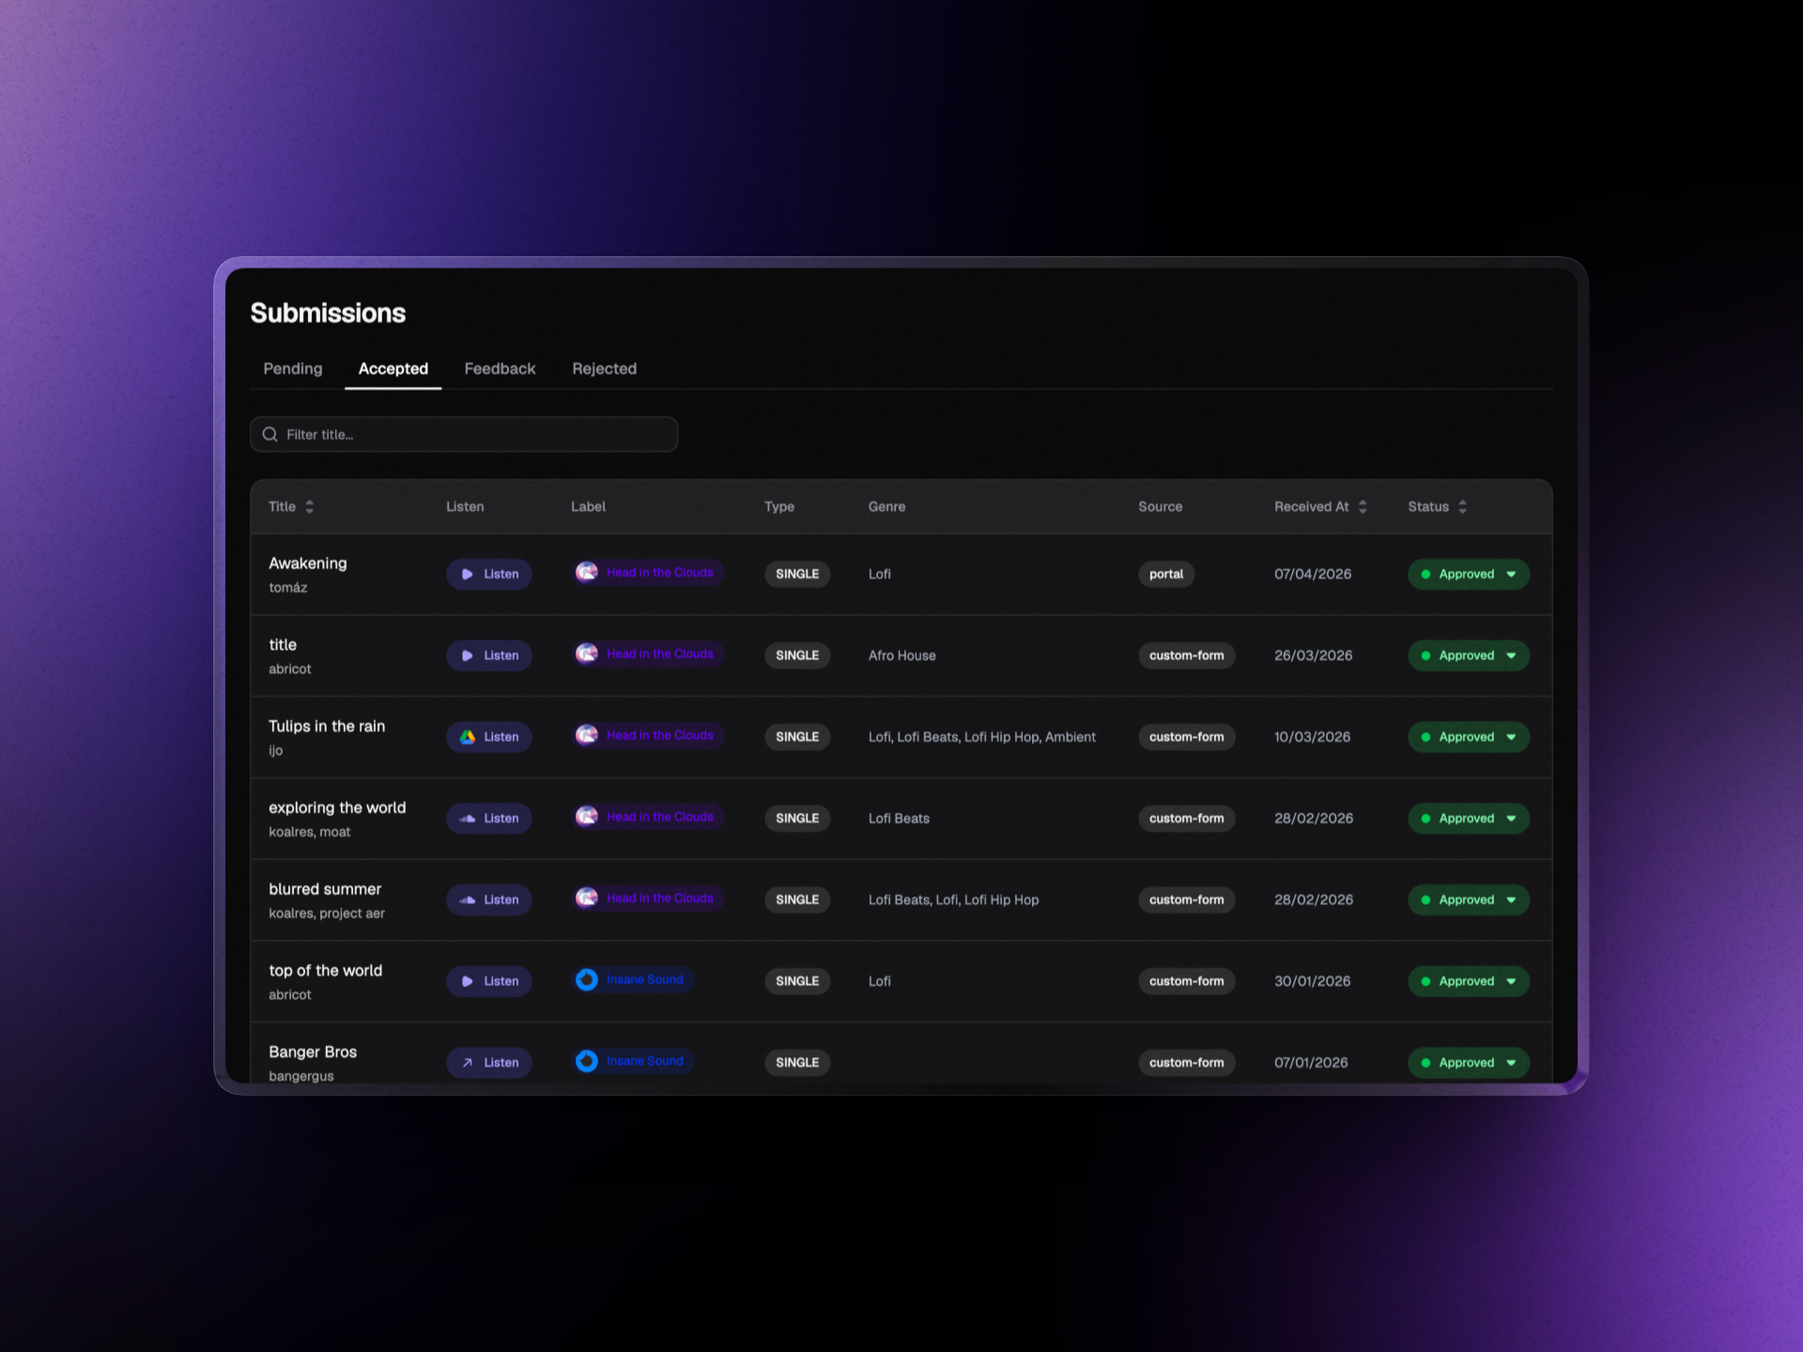Sort by Received At column arrows
Screen dimensions: 1803x1352
[x=1363, y=507]
